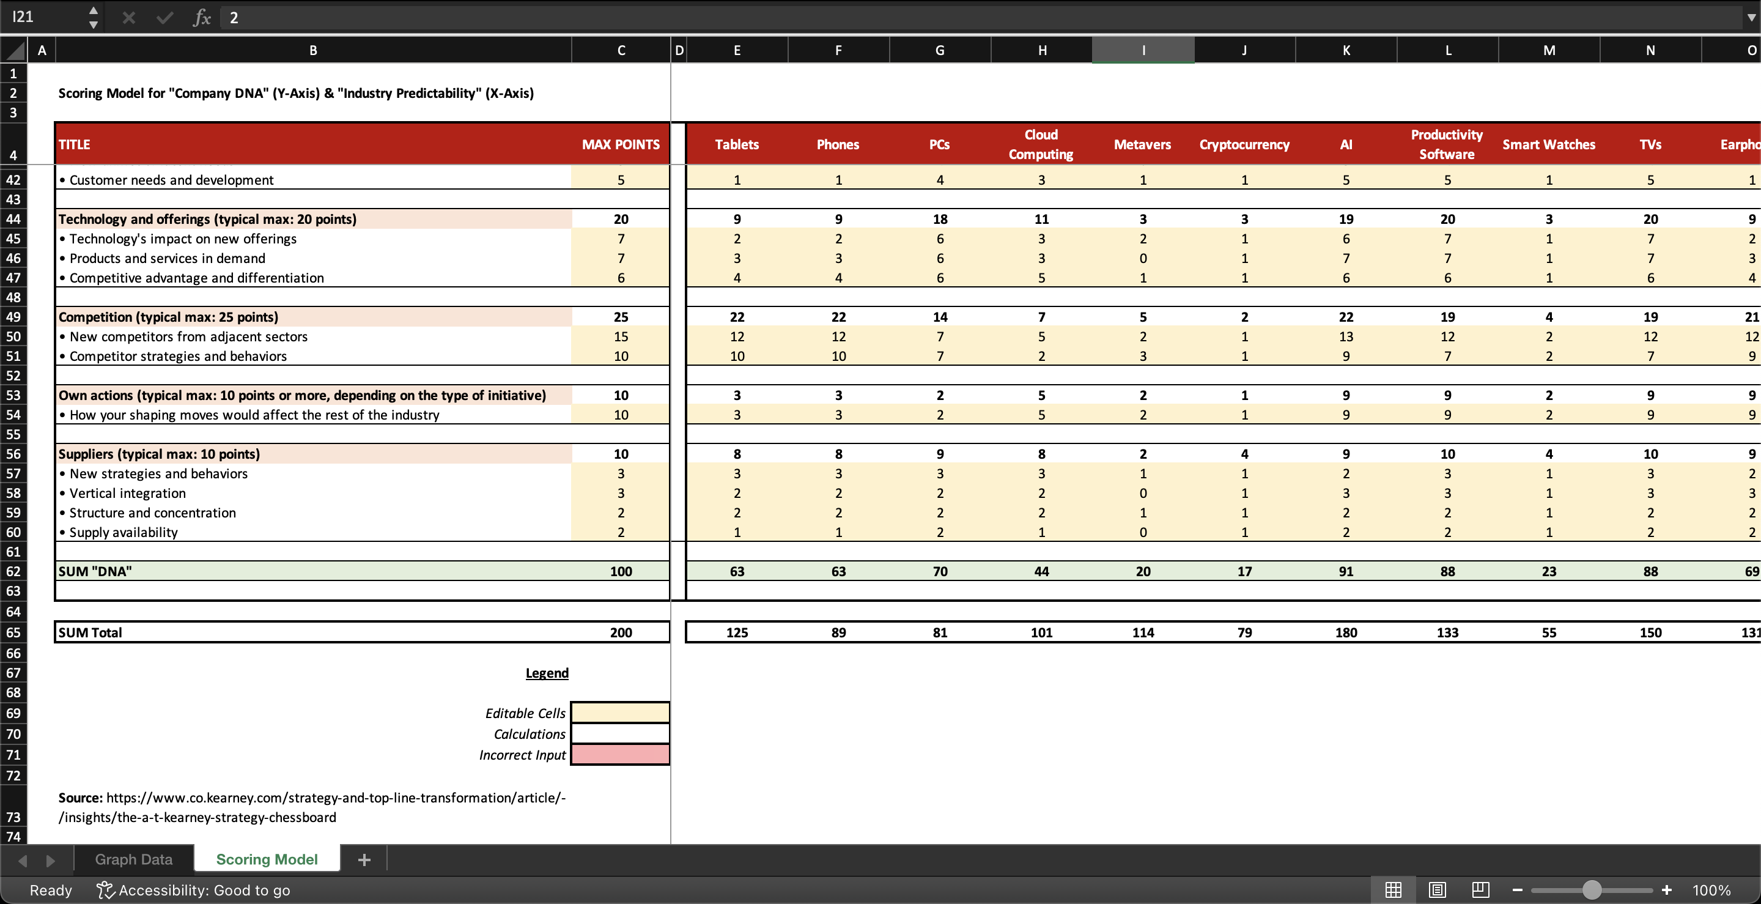This screenshot has width=1761, height=904.
Task: Switch to Normal view icon
Action: tap(1392, 890)
